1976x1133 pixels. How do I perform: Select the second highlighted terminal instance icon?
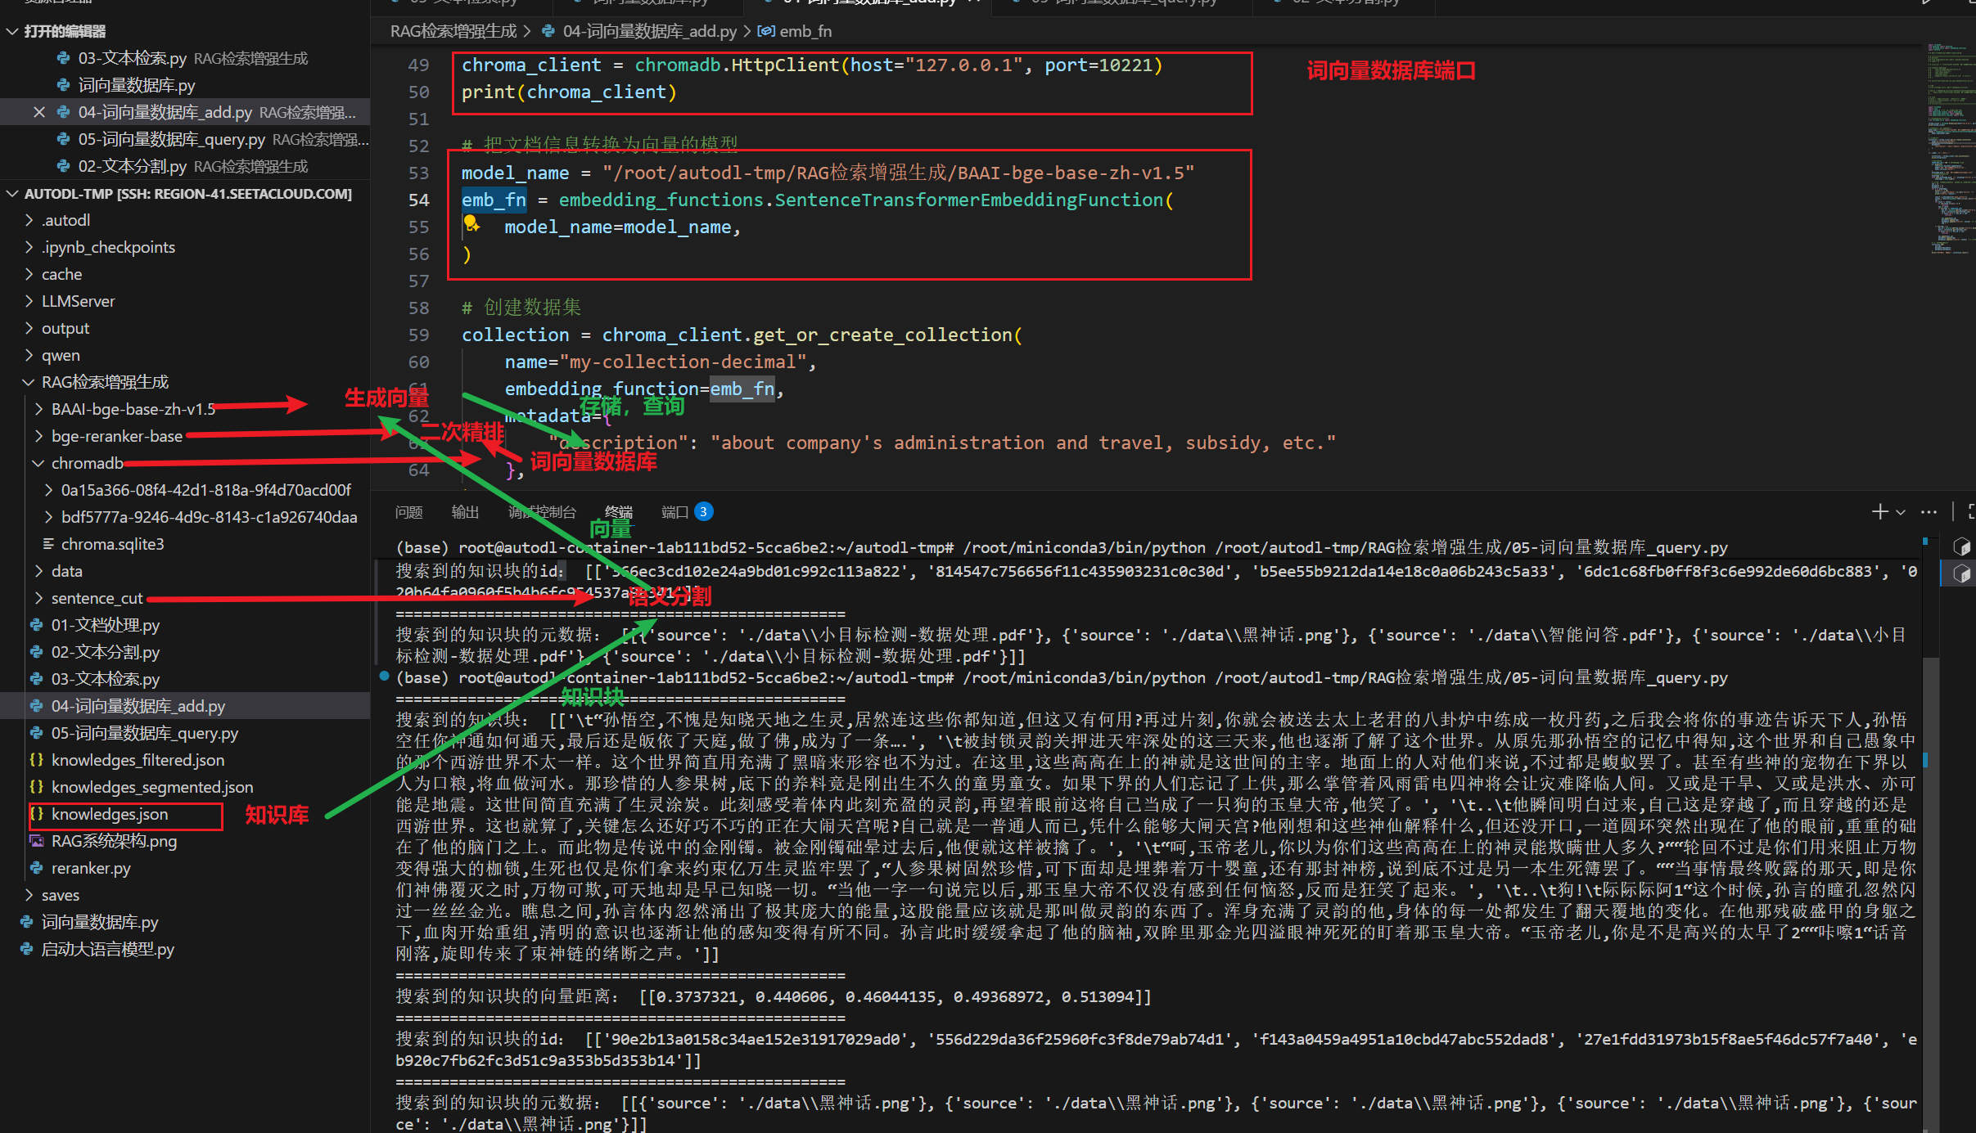[x=1961, y=574]
